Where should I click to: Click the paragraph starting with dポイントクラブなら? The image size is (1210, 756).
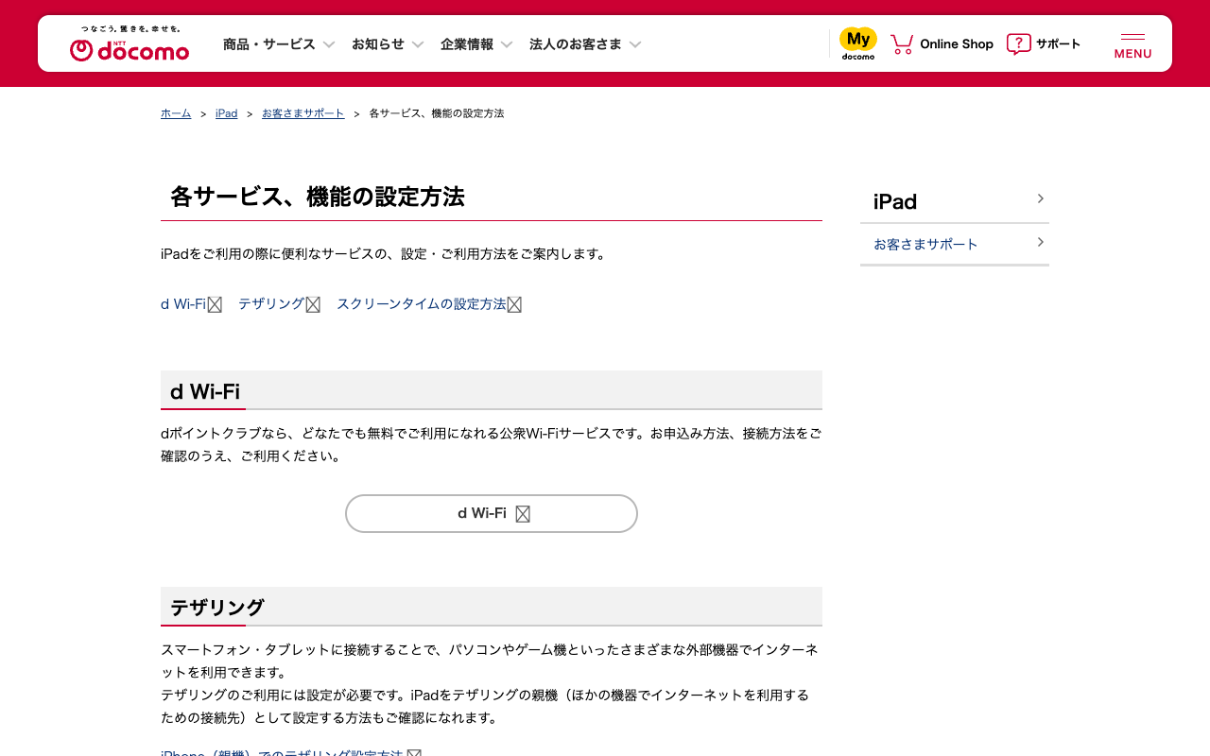[492, 445]
